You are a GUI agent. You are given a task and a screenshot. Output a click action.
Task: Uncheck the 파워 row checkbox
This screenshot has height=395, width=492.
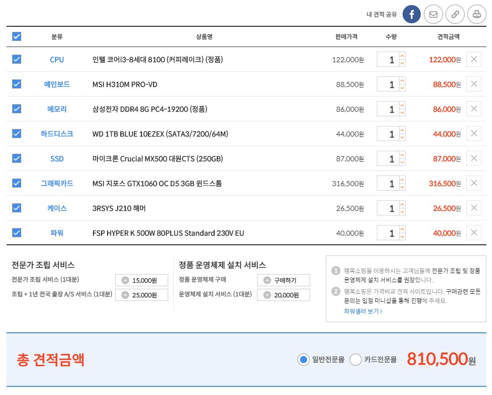(x=17, y=233)
